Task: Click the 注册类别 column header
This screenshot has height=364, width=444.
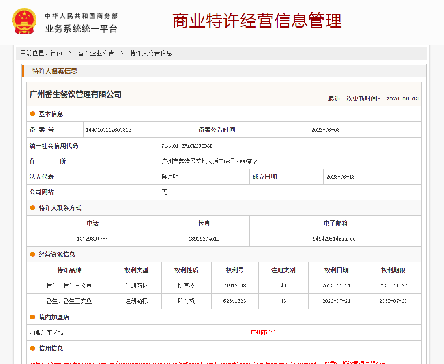Action: [283, 270]
